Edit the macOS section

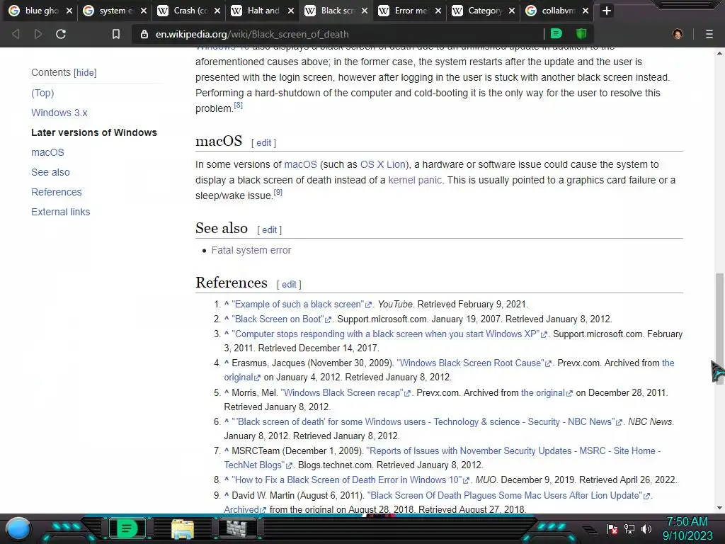[263, 143]
